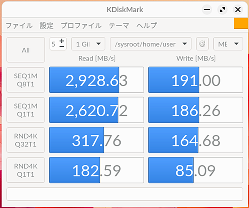Open the /sysroot/home/user storage path dropdown
Screen dimensions: 249x208
coord(150,44)
